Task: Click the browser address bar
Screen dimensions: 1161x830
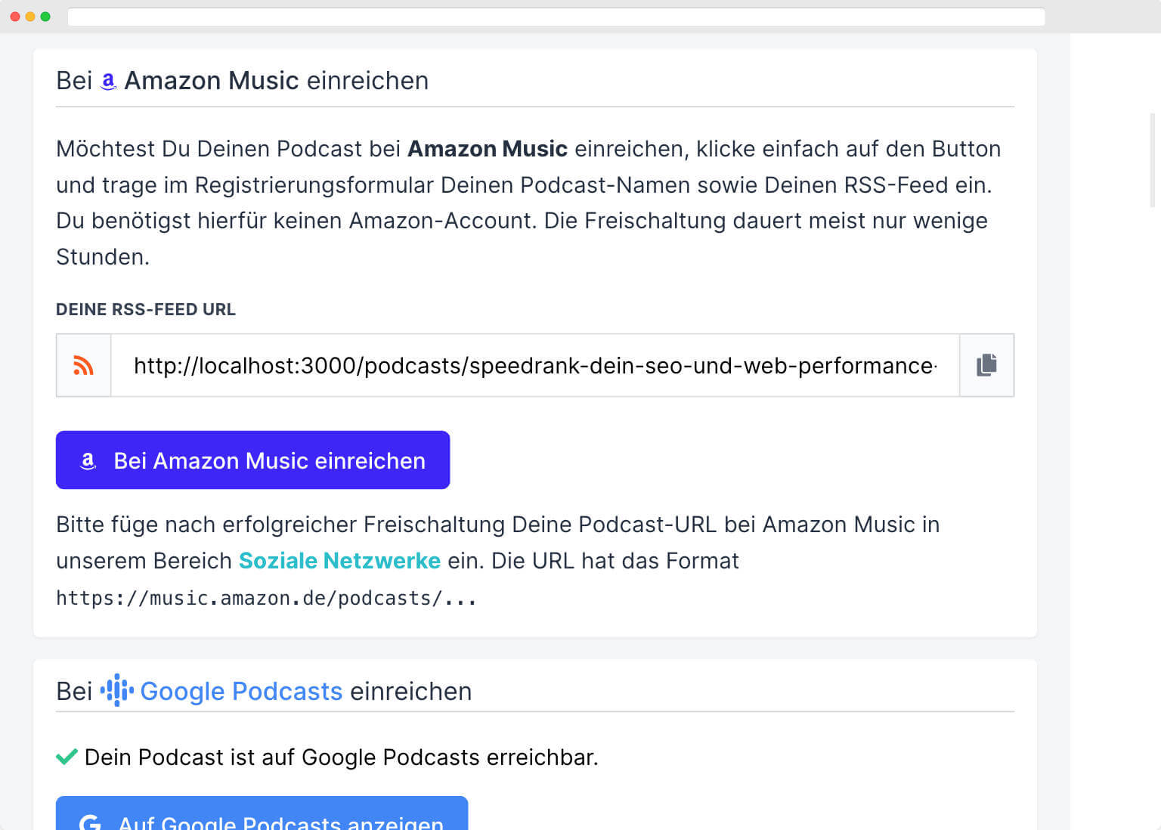Action: point(556,17)
